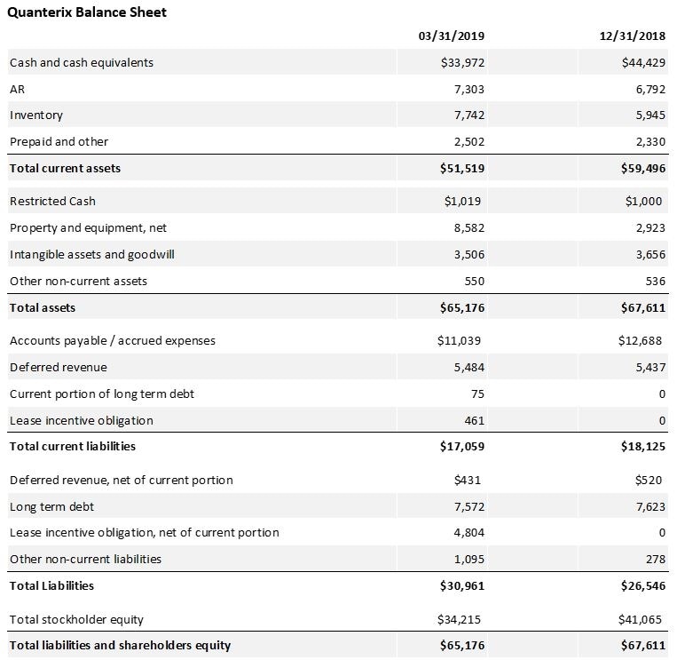
Task: Click the Long term debt value 7,572
Action: point(468,506)
